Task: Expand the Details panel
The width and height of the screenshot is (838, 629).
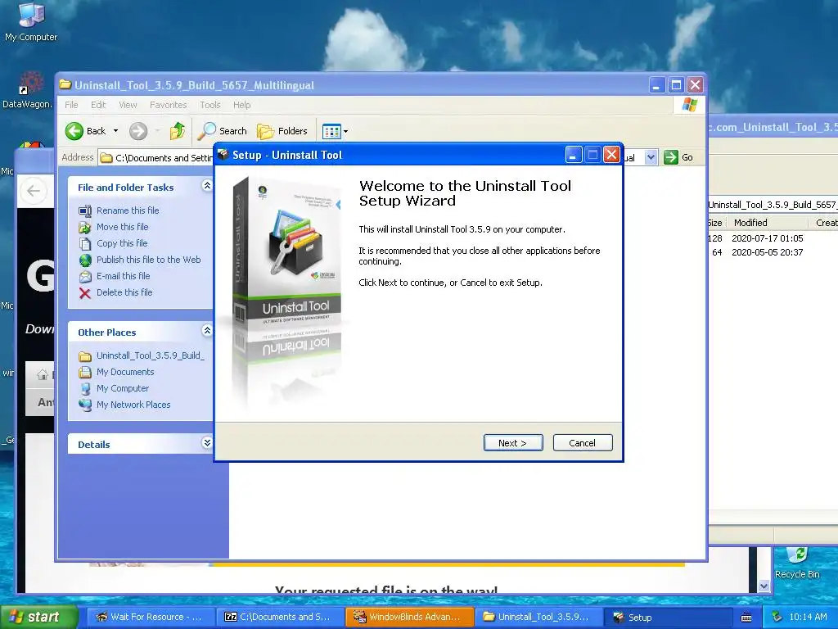Action: point(207,442)
